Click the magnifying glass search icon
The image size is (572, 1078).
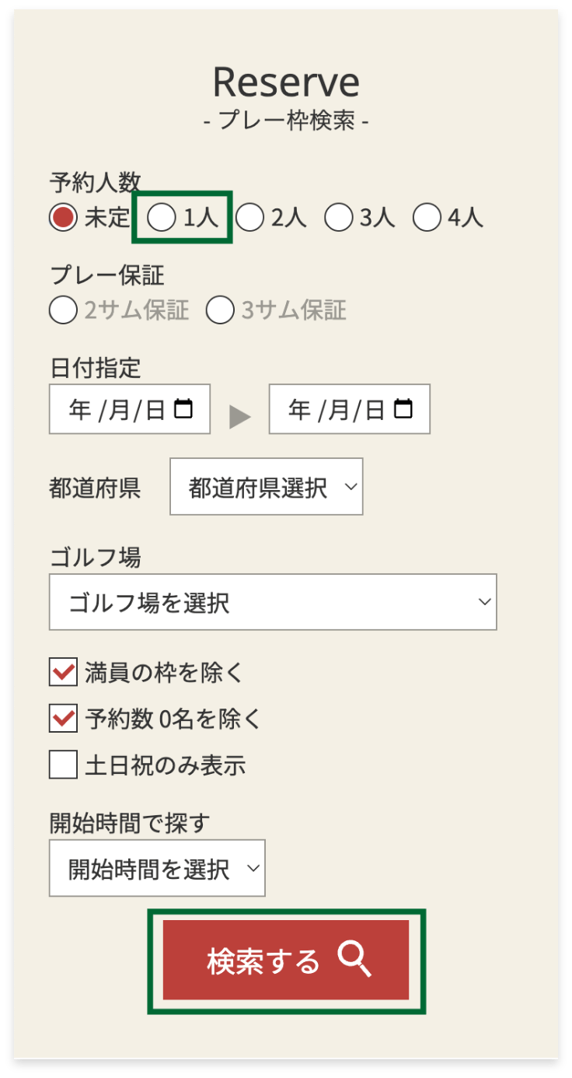click(x=354, y=960)
